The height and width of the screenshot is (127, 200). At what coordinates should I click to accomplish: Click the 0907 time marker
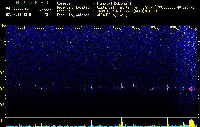click(136, 27)
